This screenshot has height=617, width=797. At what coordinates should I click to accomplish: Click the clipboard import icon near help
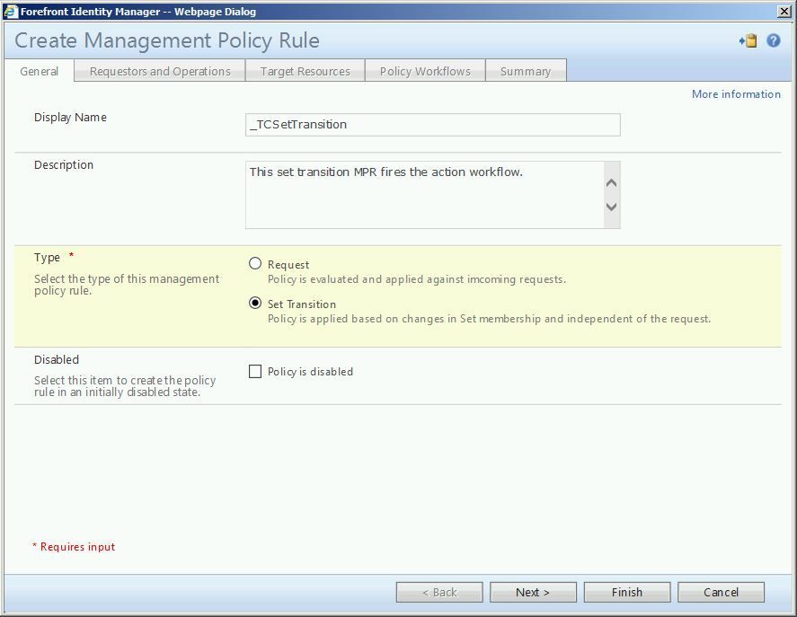[748, 40]
